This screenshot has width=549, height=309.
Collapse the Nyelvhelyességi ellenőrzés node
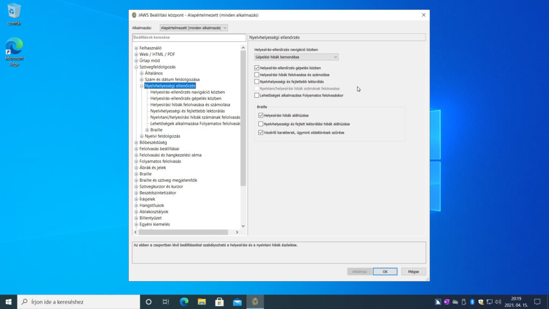[x=142, y=86]
